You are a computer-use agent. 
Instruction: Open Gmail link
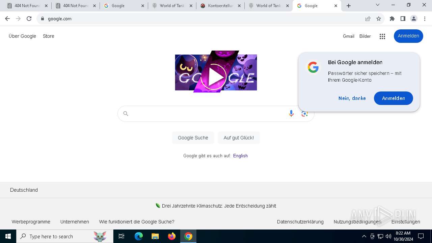click(349, 36)
